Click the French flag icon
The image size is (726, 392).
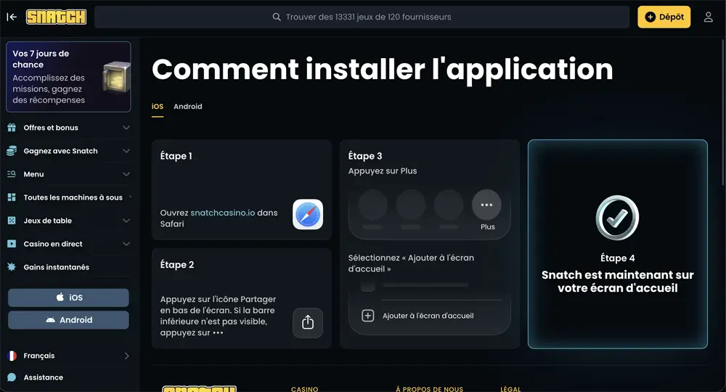click(12, 356)
